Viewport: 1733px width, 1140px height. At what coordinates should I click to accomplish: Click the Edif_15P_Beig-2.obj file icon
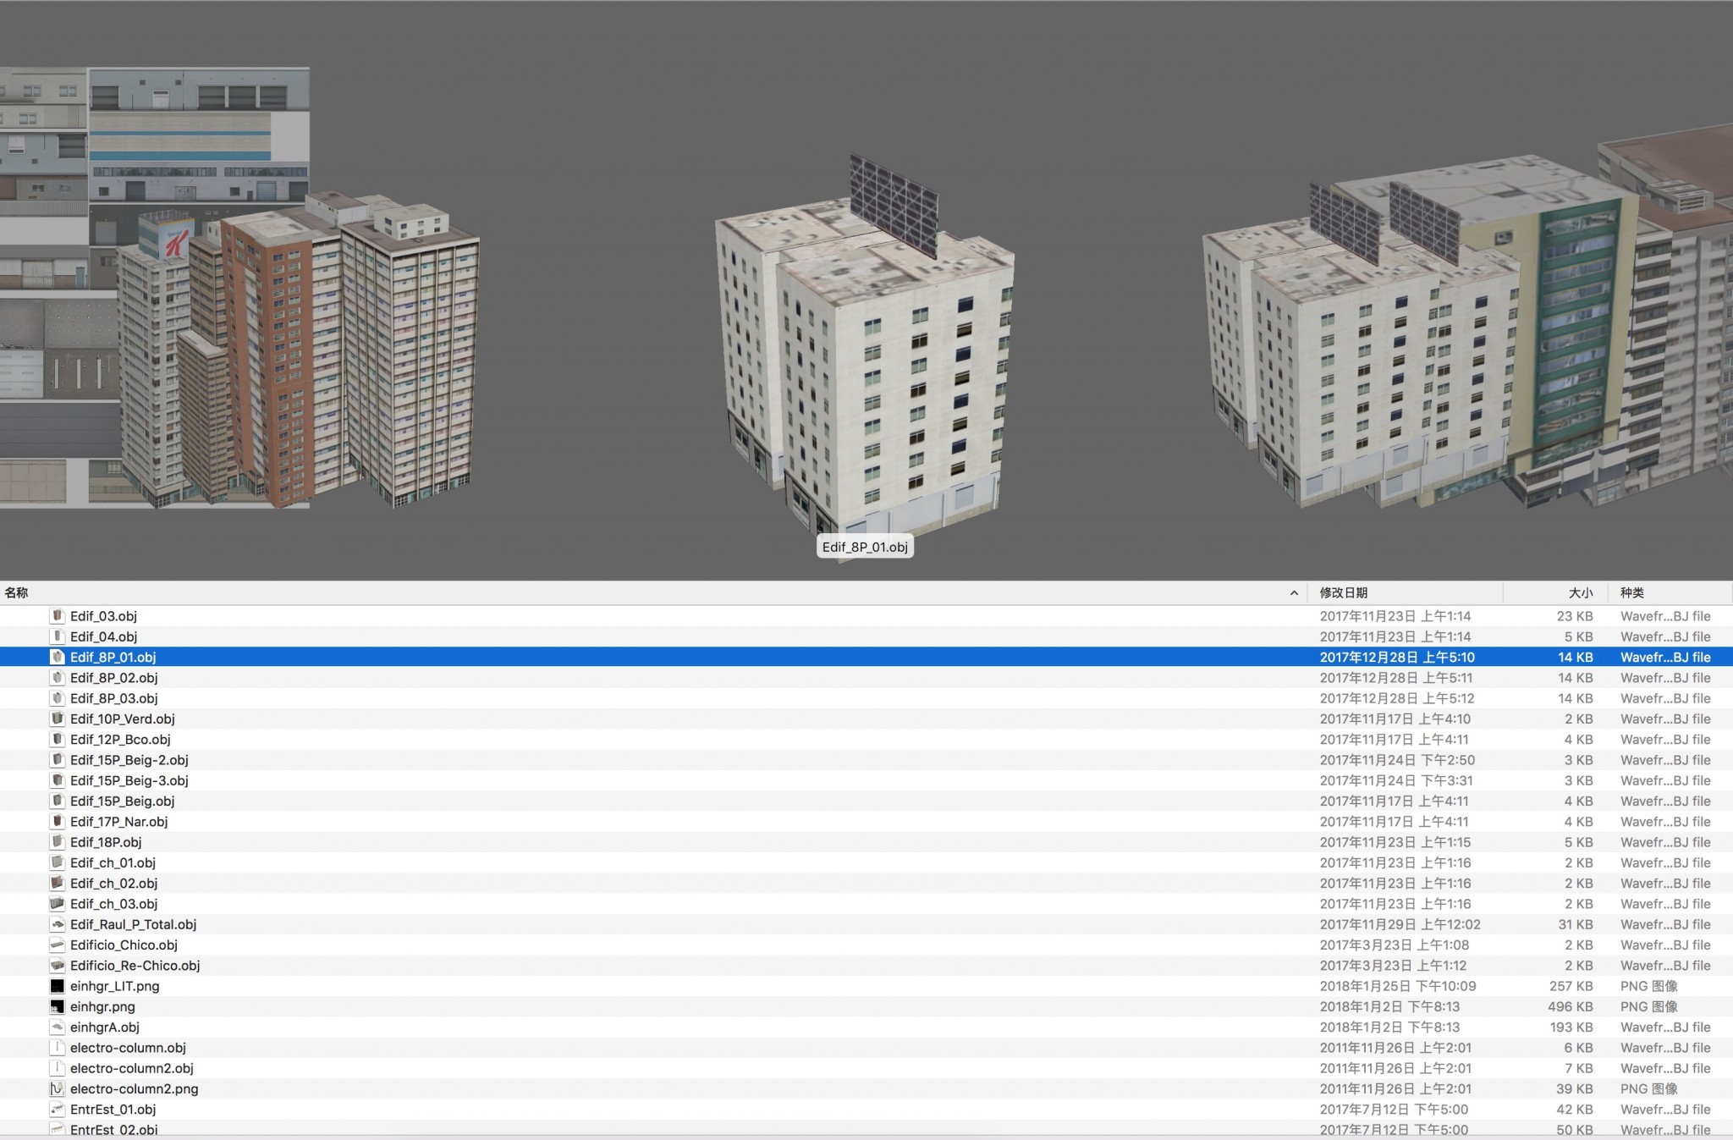pyautogui.click(x=58, y=760)
